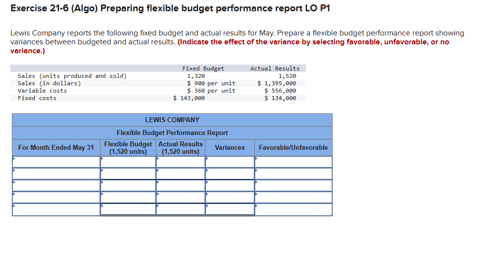Open second row label dropdown under For Month Ended
Image resolution: width=479 pixels, height=272 pixels.
[x=56, y=173]
